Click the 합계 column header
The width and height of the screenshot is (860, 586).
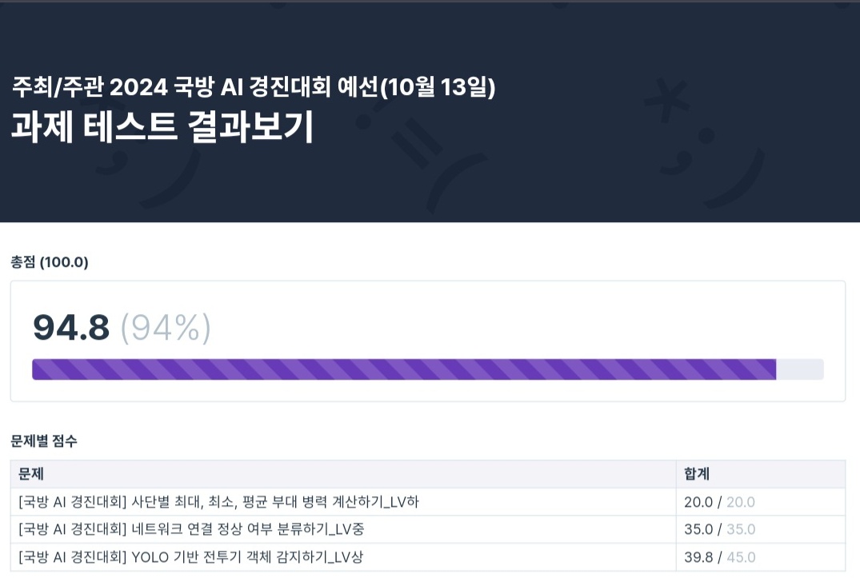click(x=697, y=473)
